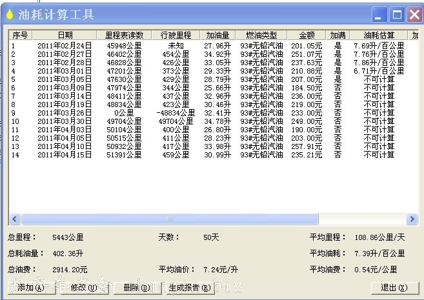This screenshot has height=300, width=424.
Task: Click the total mileage value 5443公里
Action: [x=68, y=237]
